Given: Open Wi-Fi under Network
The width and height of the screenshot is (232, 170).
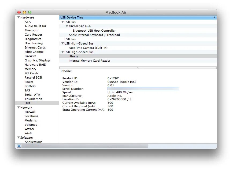Looking at the screenshot, I should pos(28,133).
